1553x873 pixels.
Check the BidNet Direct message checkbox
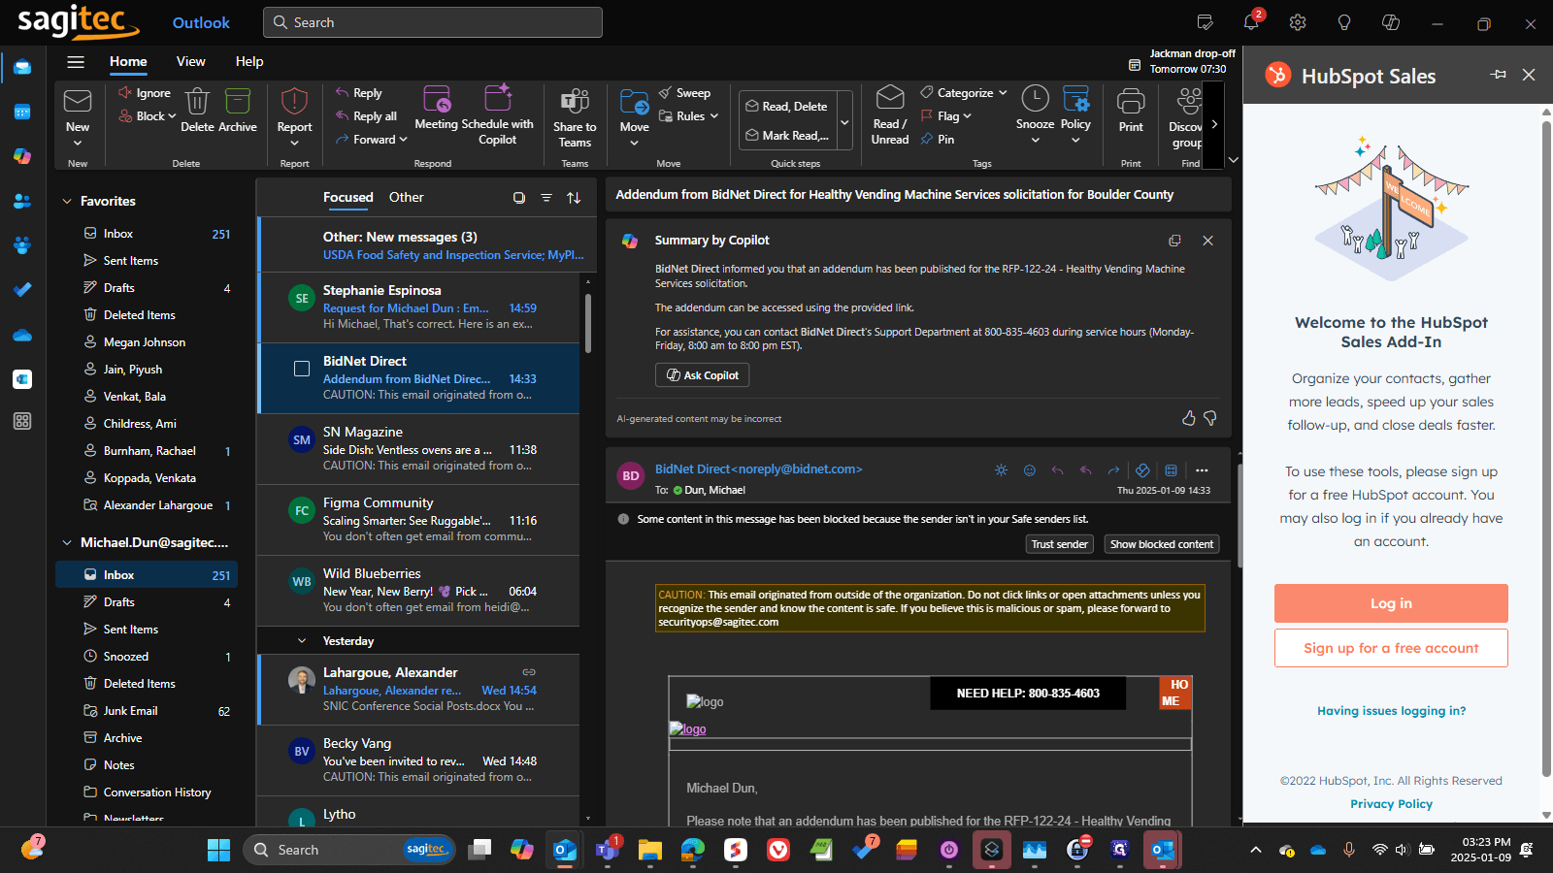tap(302, 369)
